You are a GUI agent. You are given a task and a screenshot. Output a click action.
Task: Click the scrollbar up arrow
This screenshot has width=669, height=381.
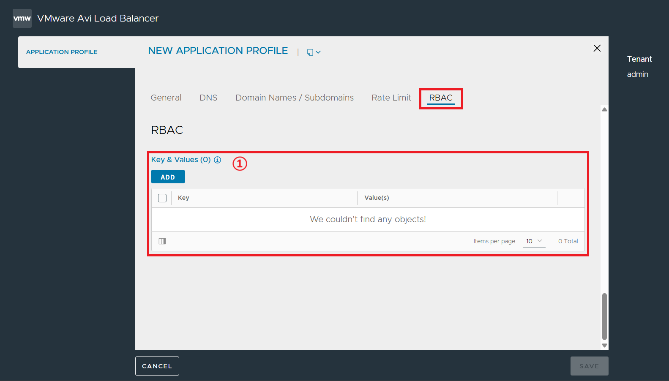tap(604, 110)
